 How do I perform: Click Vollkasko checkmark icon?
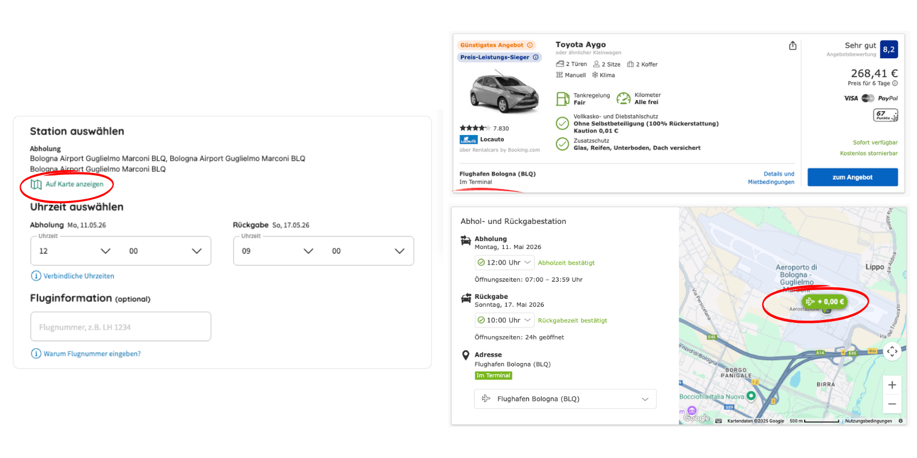(563, 123)
